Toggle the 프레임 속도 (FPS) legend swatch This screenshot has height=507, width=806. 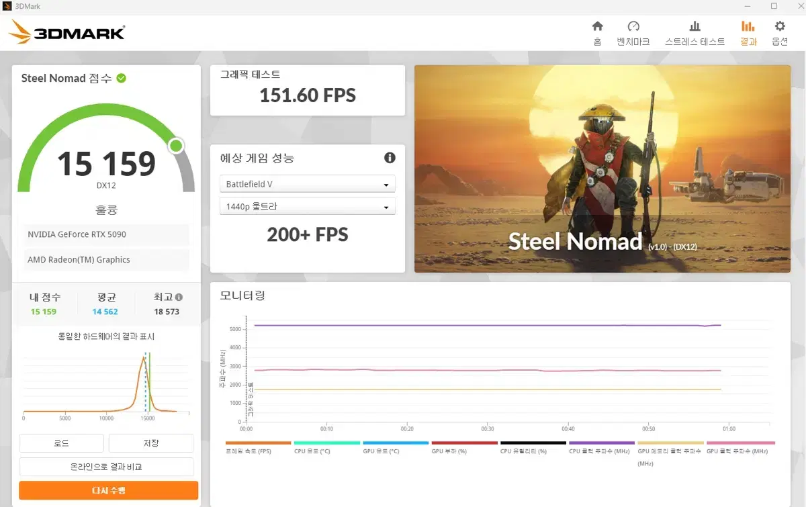point(258,443)
